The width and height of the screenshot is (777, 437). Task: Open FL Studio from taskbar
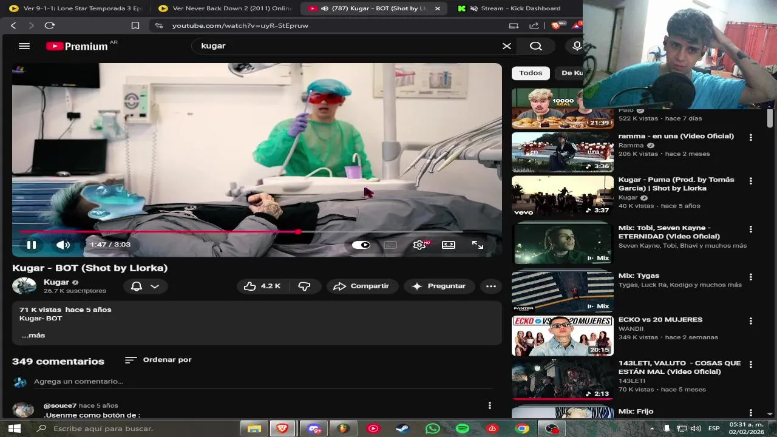click(344, 429)
